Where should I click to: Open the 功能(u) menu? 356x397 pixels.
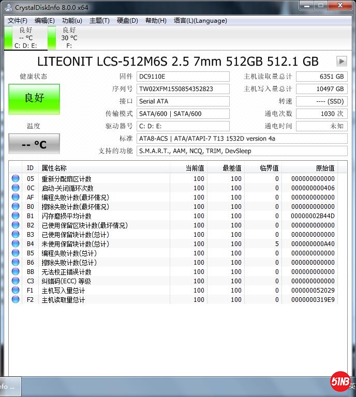click(72, 21)
